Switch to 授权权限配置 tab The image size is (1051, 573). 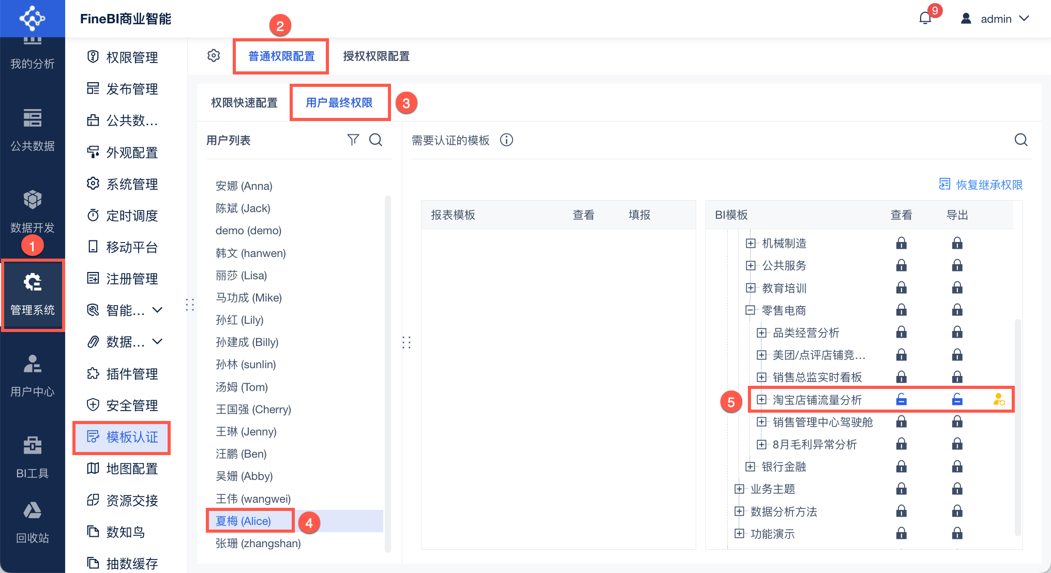point(376,56)
